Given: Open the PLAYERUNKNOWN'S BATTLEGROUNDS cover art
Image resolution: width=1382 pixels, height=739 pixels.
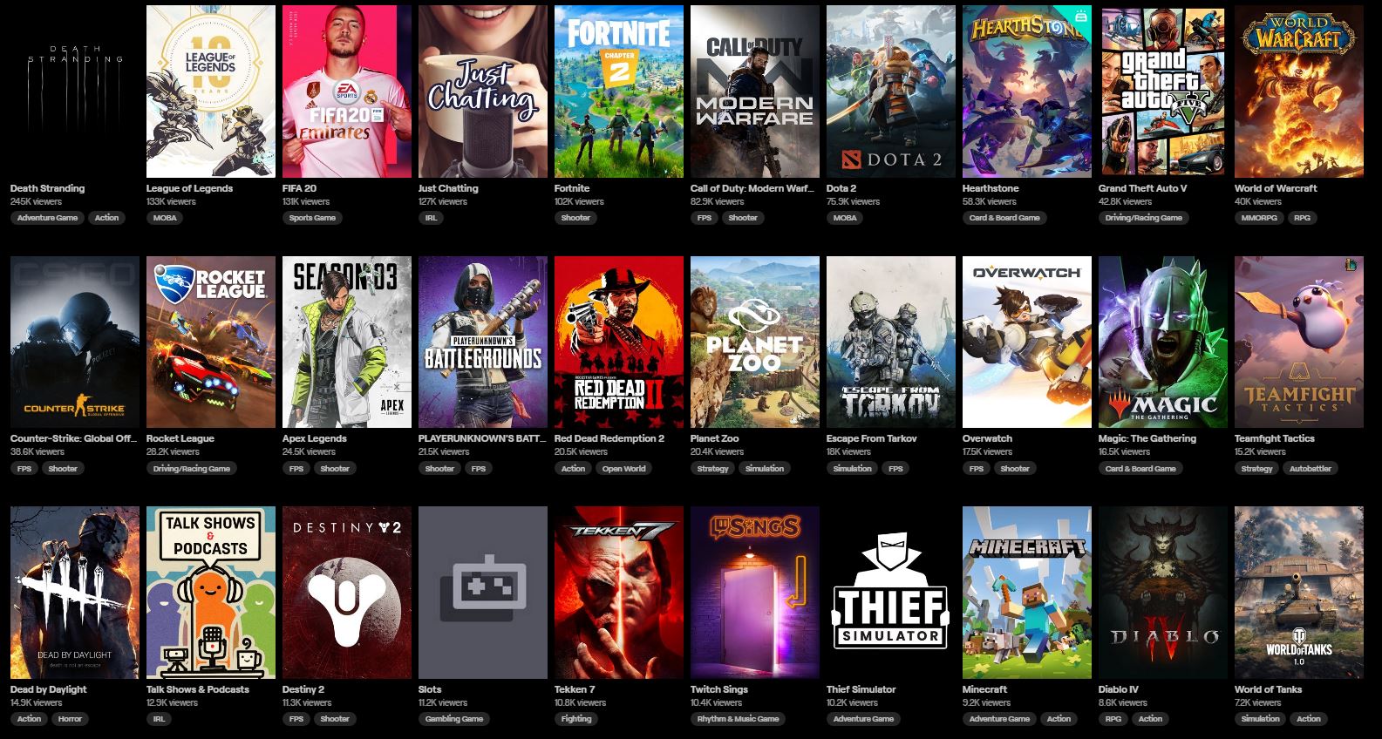Looking at the screenshot, I should pos(483,342).
